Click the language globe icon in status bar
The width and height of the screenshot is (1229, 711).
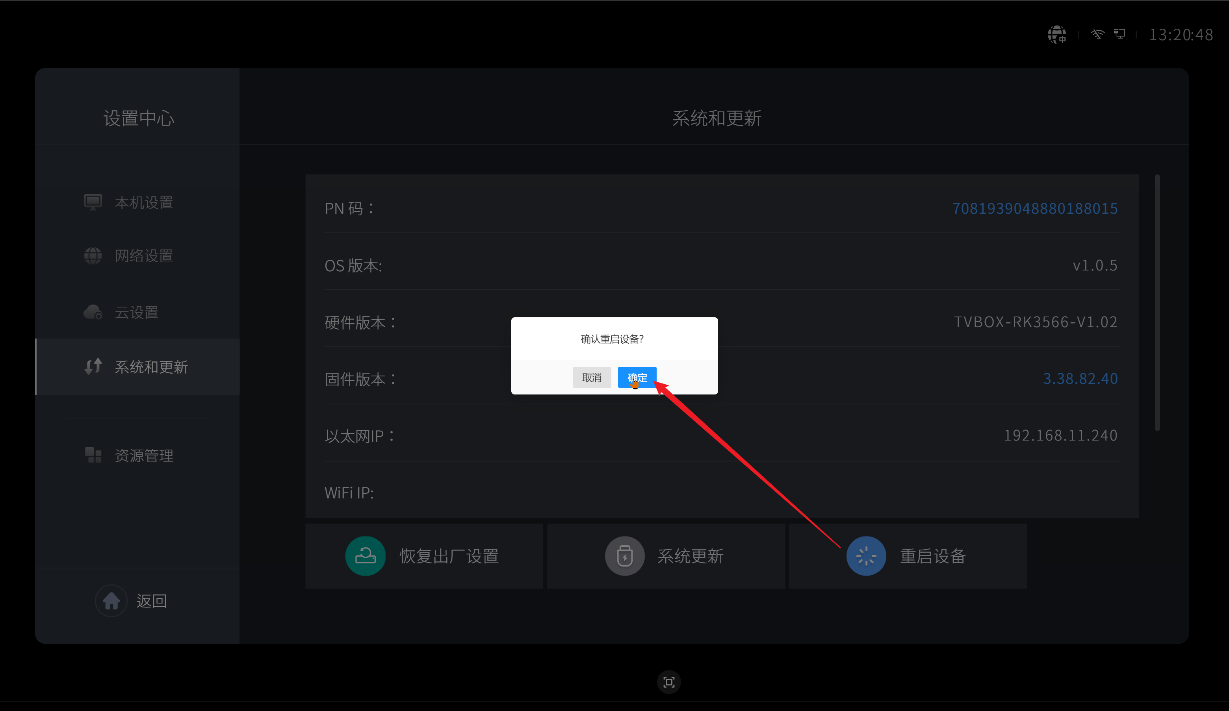pos(1057,35)
